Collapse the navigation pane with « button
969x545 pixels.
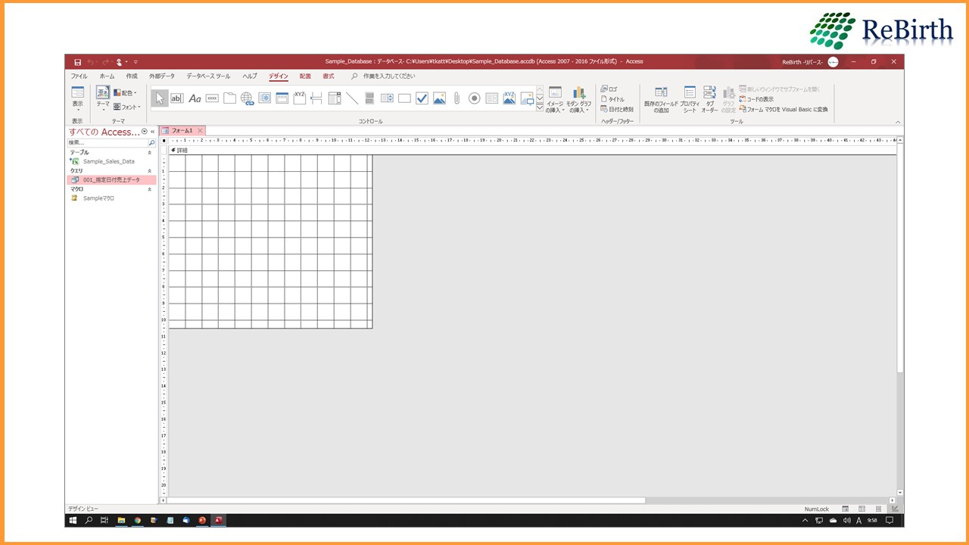(x=153, y=132)
